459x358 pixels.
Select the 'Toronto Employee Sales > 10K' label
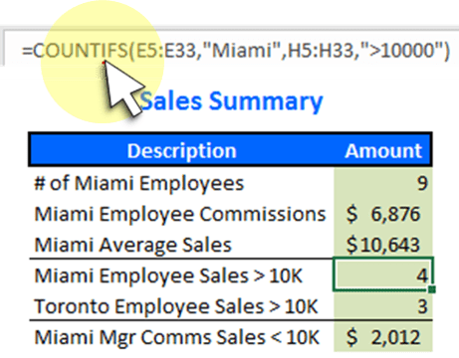point(176,306)
